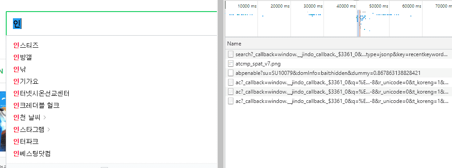Click the document icon of the last ac?_callback request

[230, 101]
